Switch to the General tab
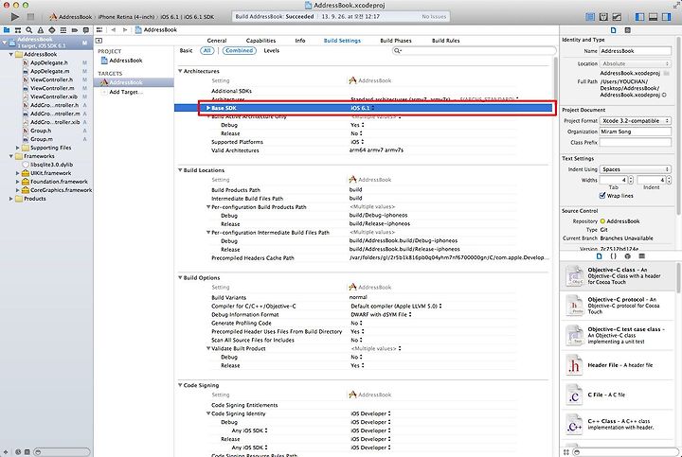Image resolution: width=682 pixels, height=457 pixels. coord(217,41)
